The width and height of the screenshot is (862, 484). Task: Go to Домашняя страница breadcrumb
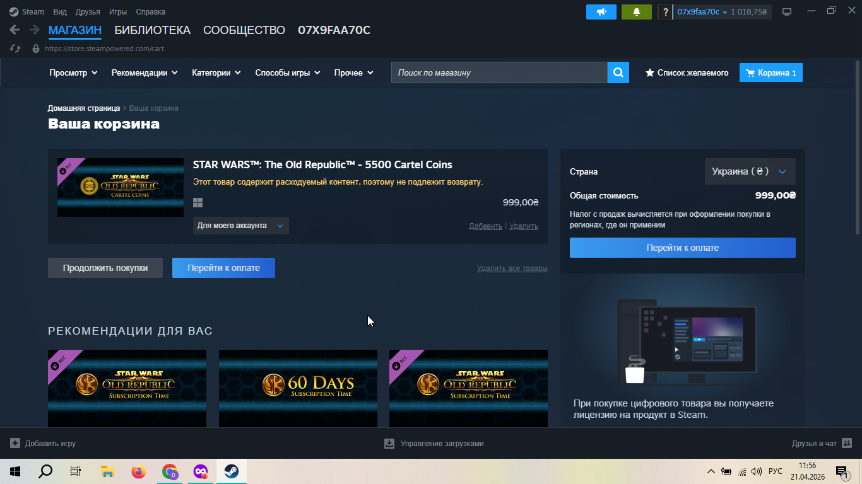coord(84,108)
